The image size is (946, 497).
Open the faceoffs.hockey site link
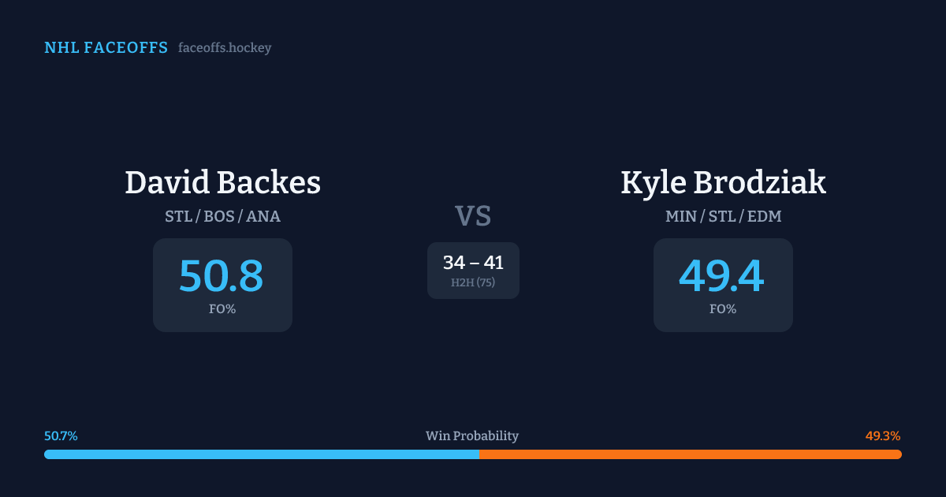pos(225,48)
